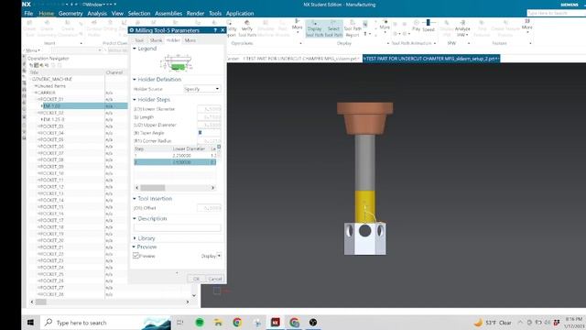Open the File menu

pos(28,14)
